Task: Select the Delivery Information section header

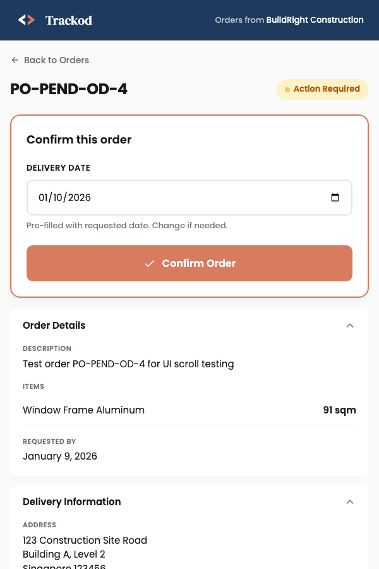Action: [71, 501]
